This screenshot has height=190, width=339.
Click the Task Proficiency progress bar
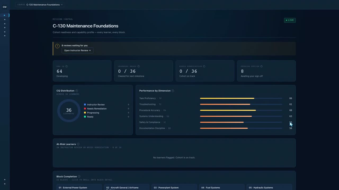pyautogui.click(x=241, y=98)
